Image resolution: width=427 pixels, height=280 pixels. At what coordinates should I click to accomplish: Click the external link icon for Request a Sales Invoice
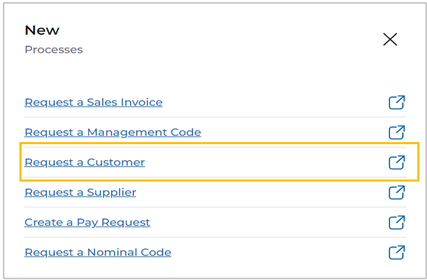tap(396, 103)
